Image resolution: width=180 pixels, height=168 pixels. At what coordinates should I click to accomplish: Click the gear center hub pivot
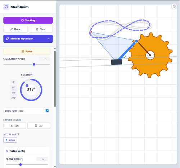coord(150,55)
